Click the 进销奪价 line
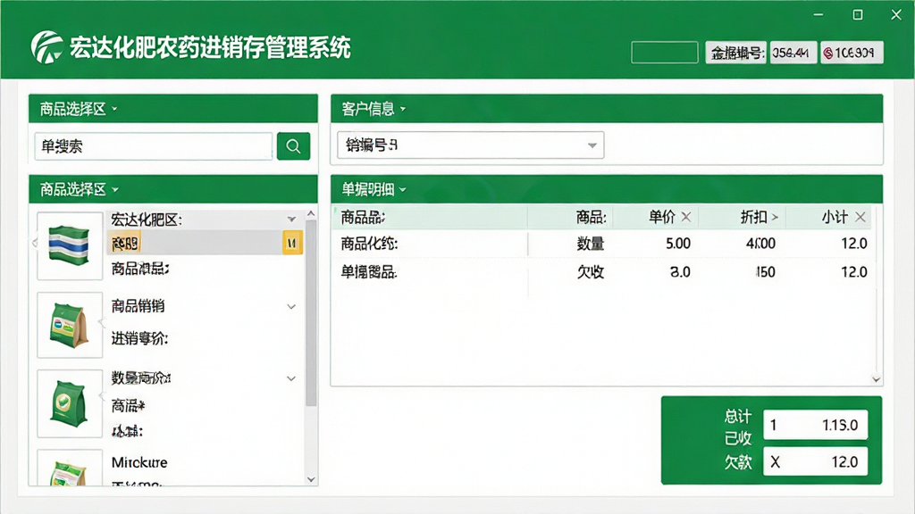This screenshot has width=915, height=514. pos(139,338)
